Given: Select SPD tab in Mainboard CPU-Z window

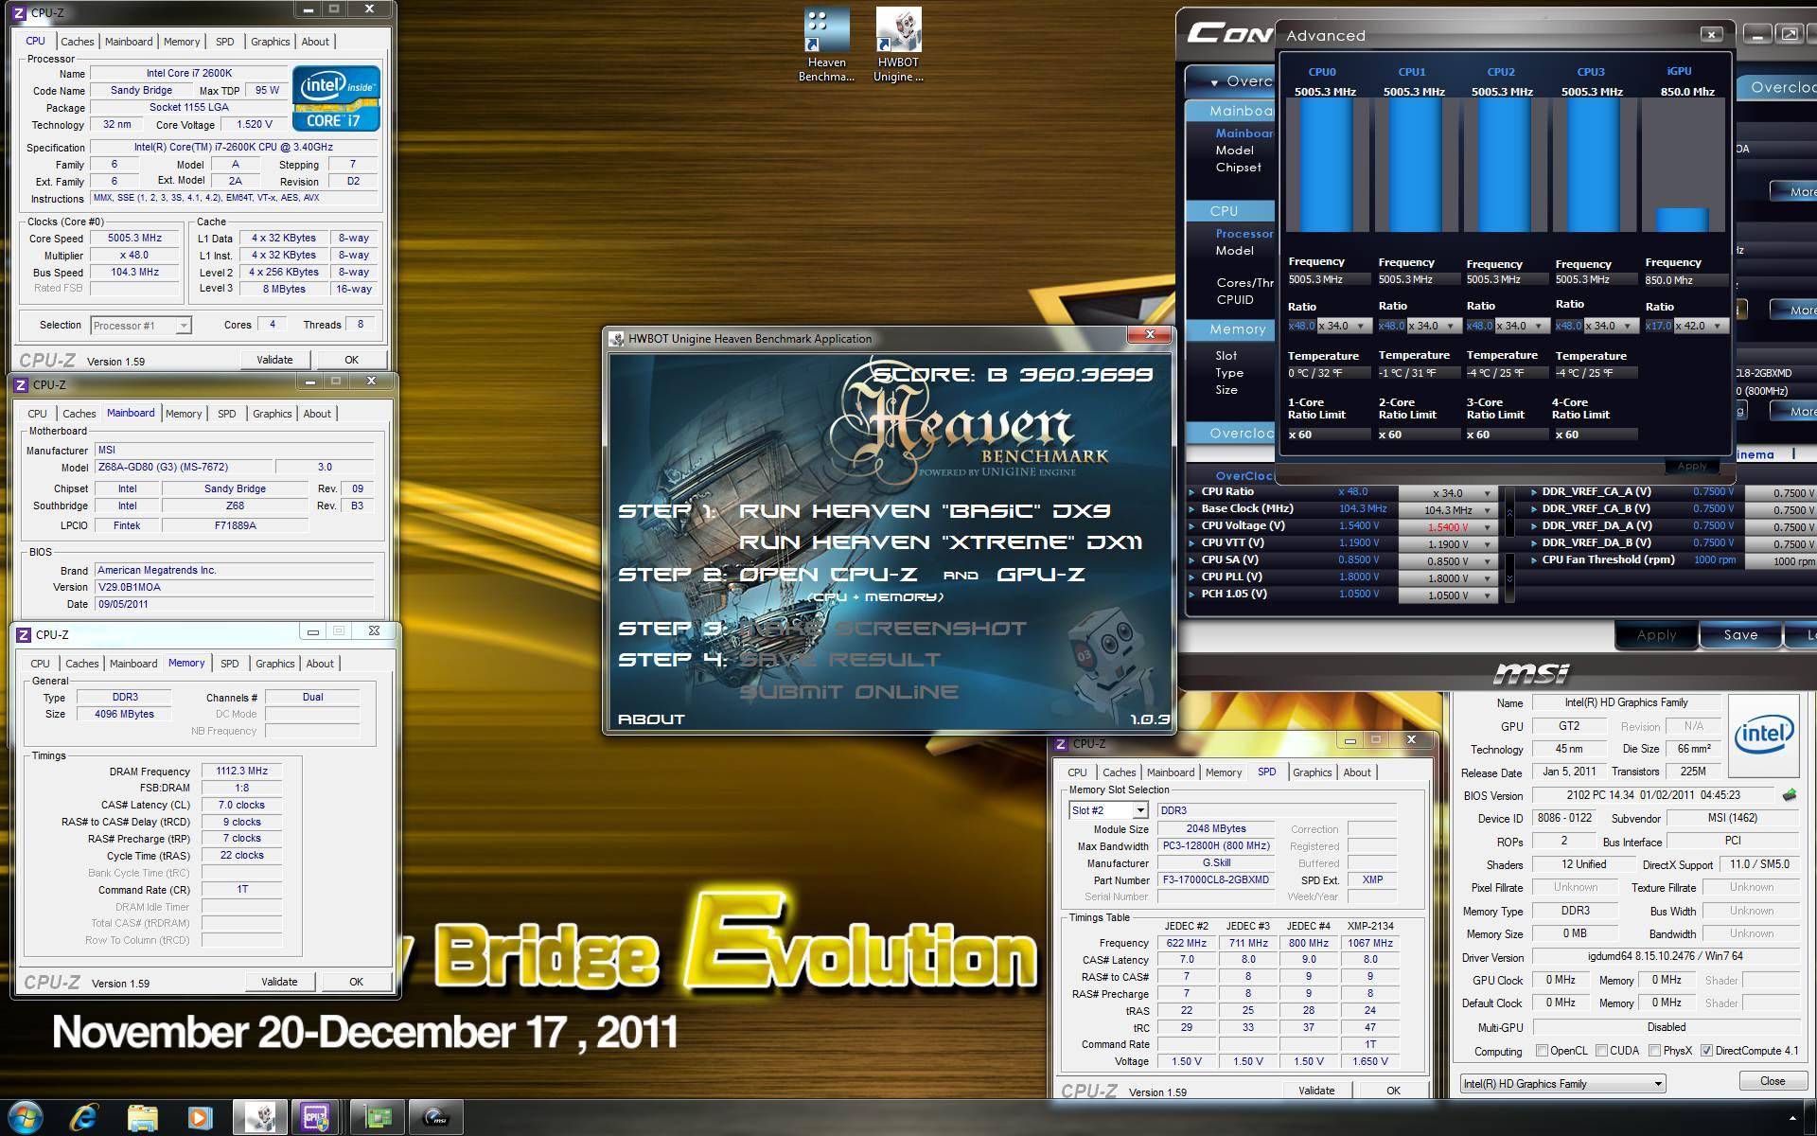Looking at the screenshot, I should coord(226,414).
